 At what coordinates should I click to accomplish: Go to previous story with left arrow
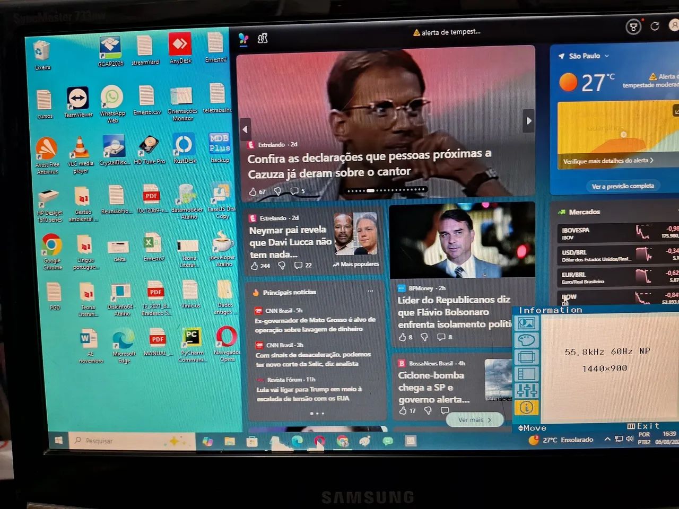coord(245,129)
